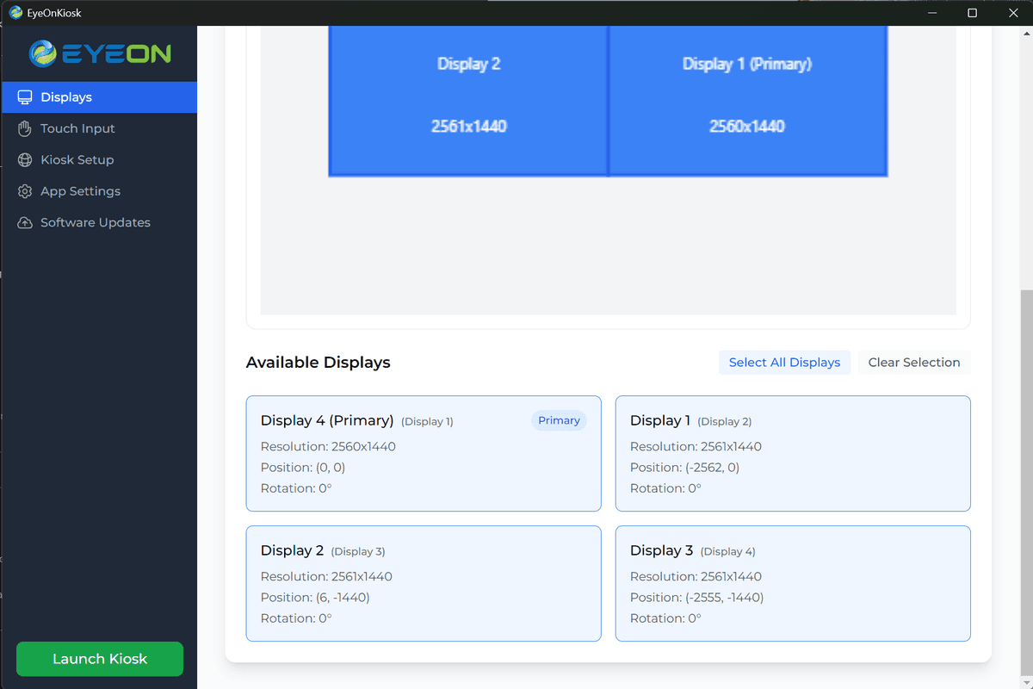Toggle the Display 2 card selection
Image resolution: width=1033 pixels, height=689 pixels.
point(423,583)
